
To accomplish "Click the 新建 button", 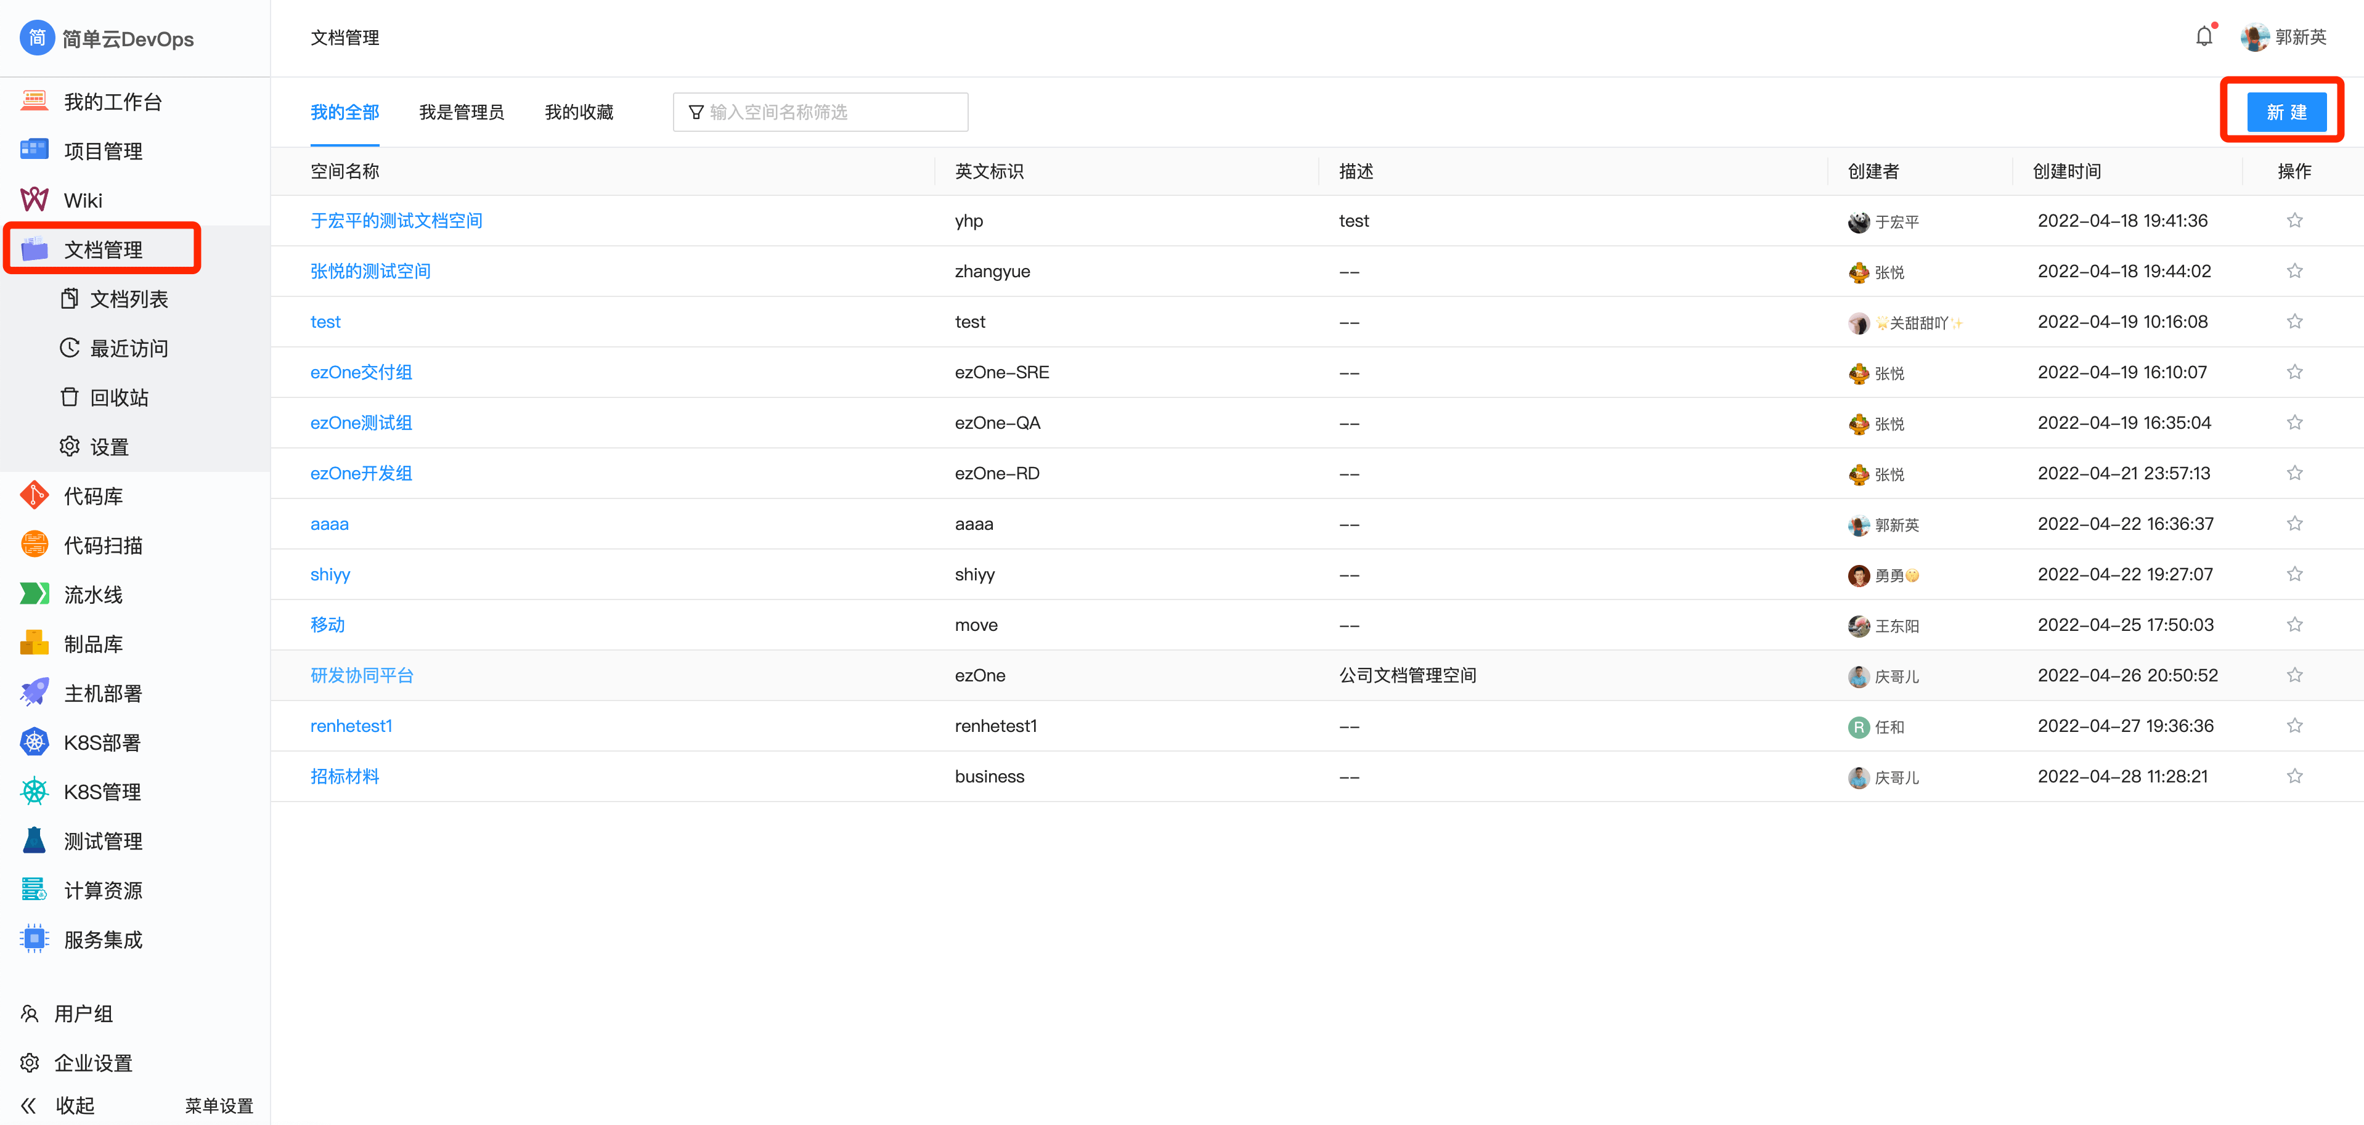I will 2285,112.
